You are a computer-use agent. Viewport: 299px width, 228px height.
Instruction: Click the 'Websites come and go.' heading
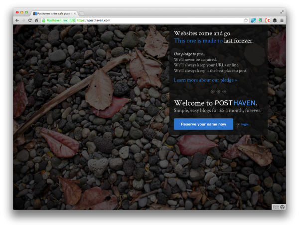[203, 33]
